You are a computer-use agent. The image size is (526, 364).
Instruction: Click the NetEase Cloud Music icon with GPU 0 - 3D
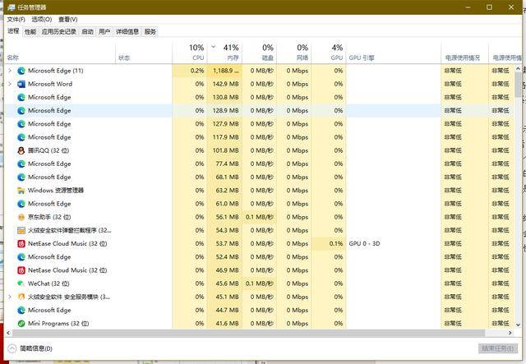tap(21, 244)
